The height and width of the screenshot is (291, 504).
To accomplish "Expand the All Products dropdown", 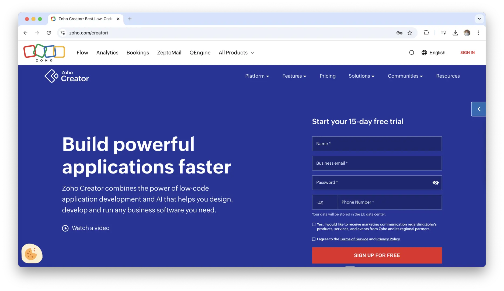I will 237,53.
